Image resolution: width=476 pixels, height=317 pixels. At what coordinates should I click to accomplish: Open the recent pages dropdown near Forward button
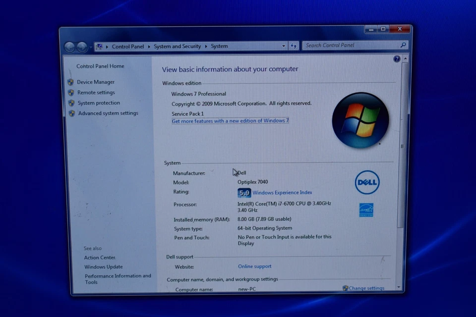90,48
